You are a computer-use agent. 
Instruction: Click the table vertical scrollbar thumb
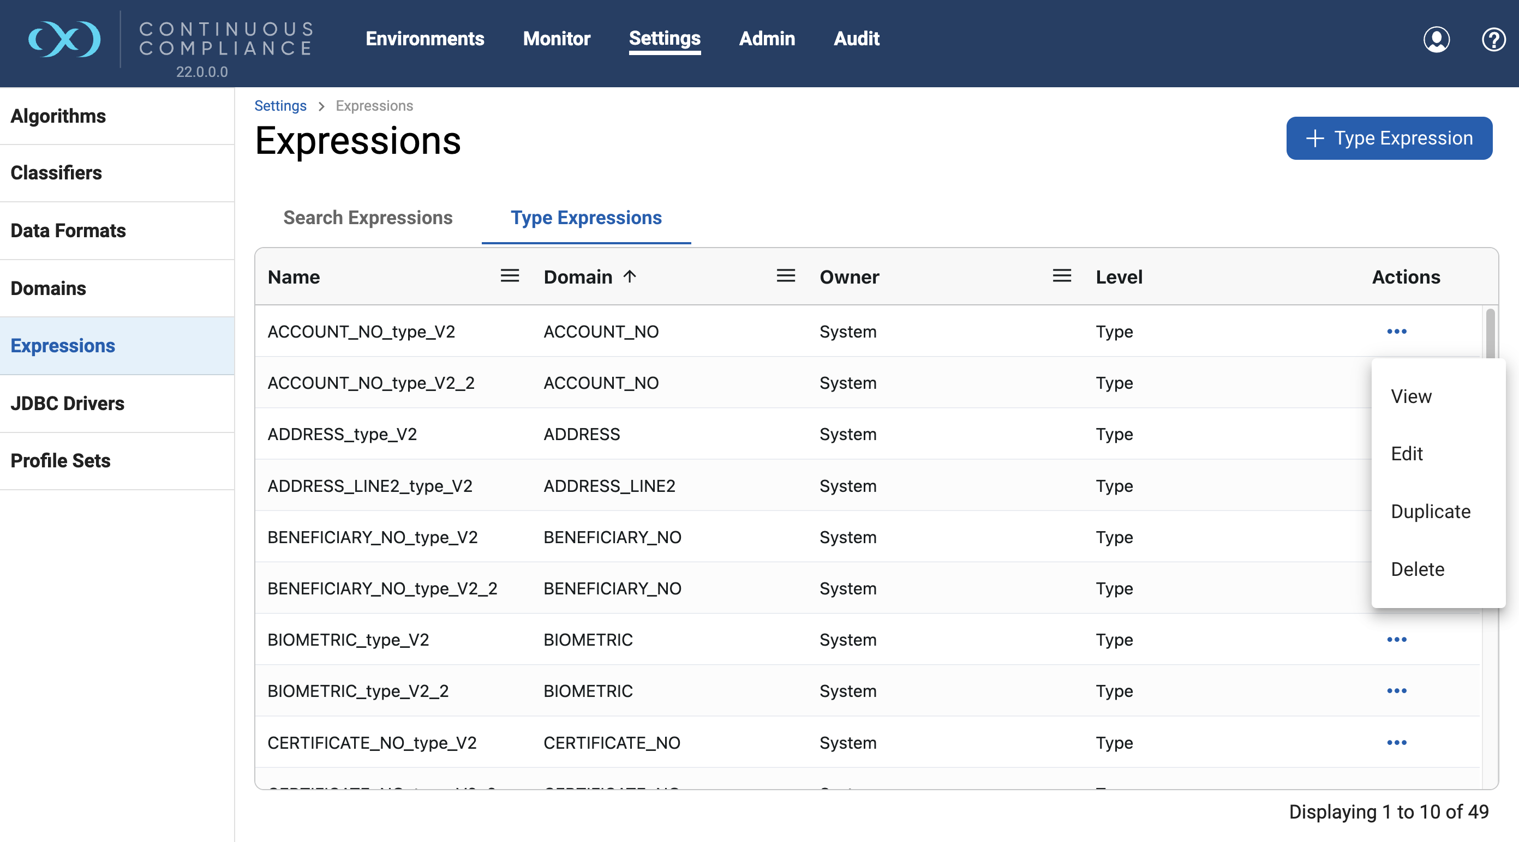coord(1490,334)
